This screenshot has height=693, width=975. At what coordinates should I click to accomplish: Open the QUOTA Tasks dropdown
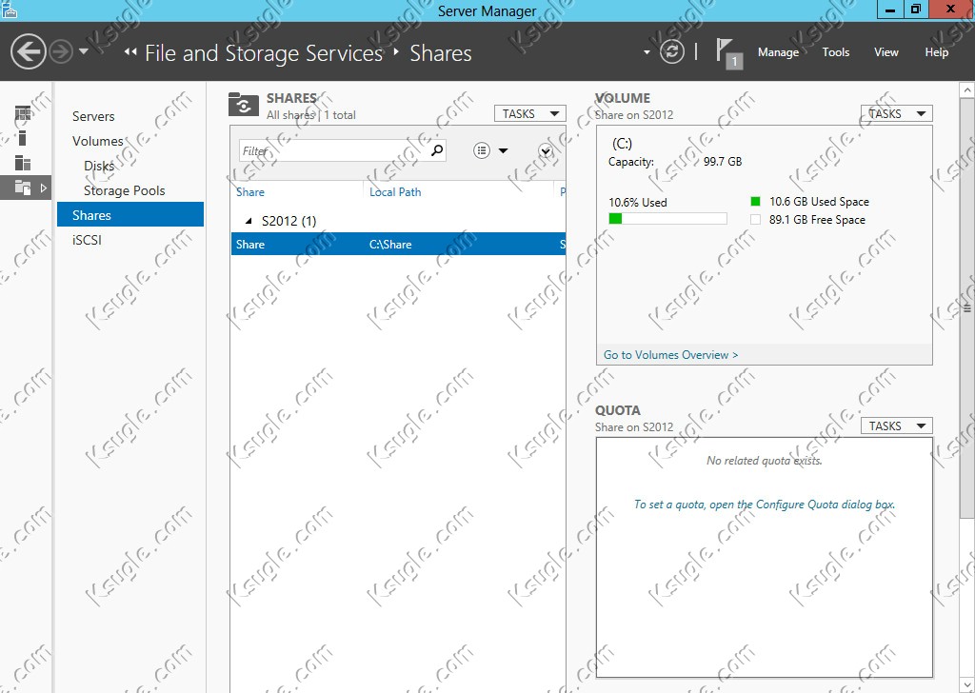pyautogui.click(x=897, y=426)
